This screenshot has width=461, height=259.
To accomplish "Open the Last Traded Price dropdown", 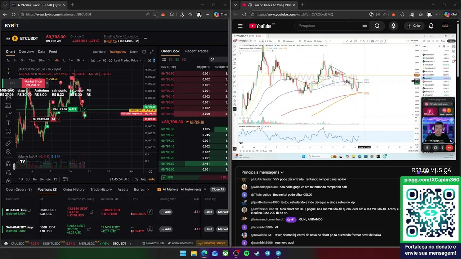I will coord(128,60).
